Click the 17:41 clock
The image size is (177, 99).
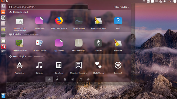point(170,1)
